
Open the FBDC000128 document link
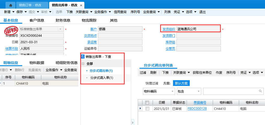click(197, 109)
